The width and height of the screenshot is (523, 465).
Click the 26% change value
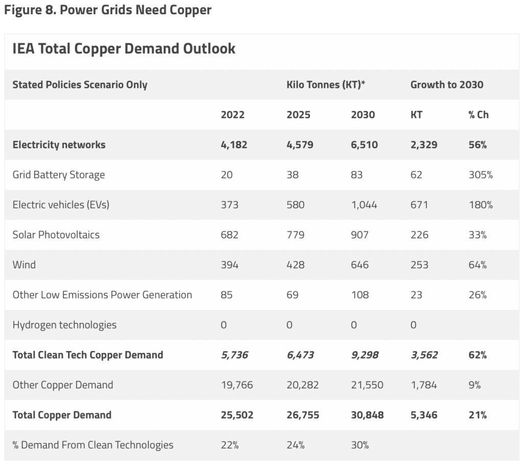pyautogui.click(x=478, y=295)
